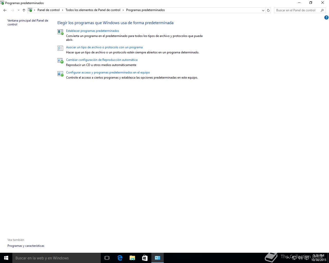
Task: Show hidden tray icons chevron
Action: (x=288, y=258)
